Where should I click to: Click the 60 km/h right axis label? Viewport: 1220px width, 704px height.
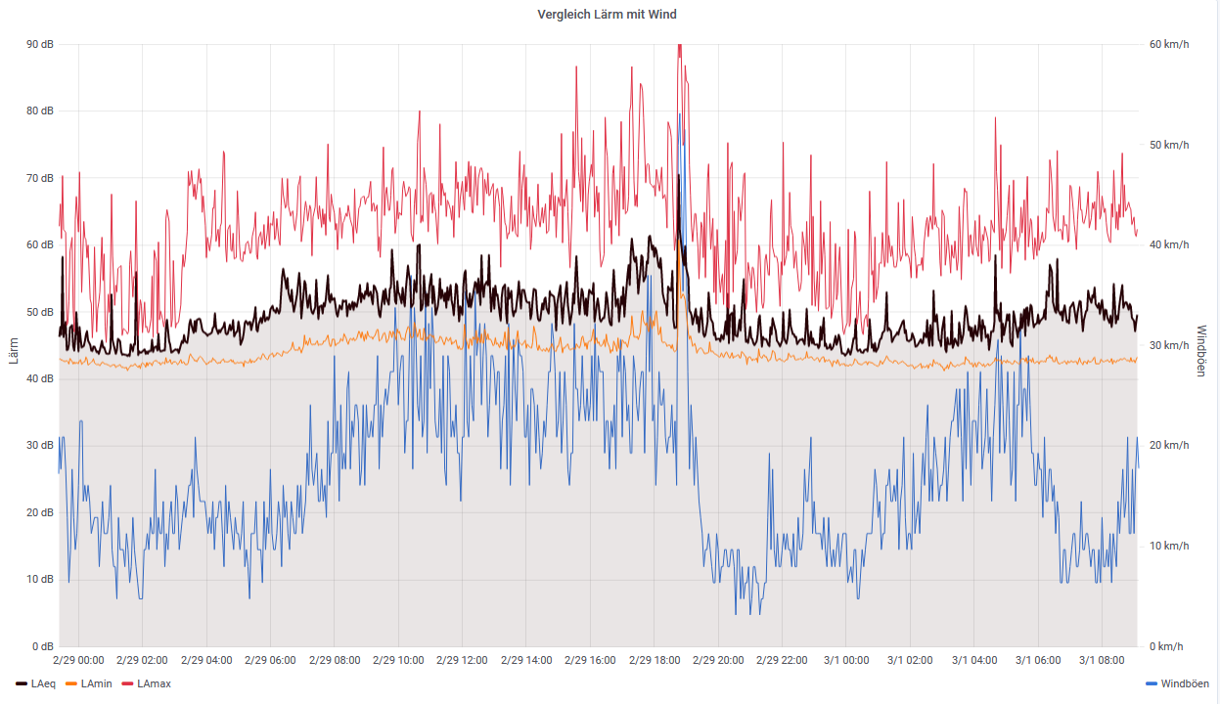[1168, 44]
